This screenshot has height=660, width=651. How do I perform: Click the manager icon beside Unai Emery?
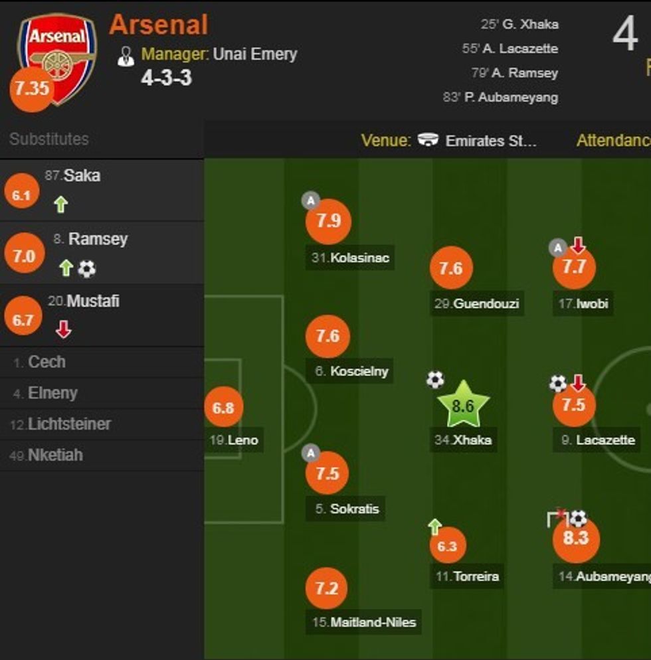click(x=126, y=56)
